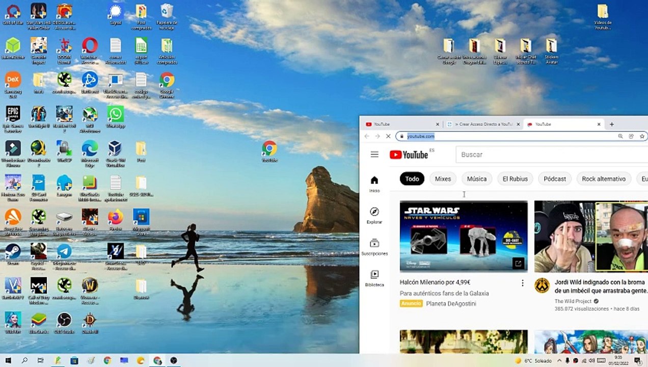Select the Steam desktop shortcut
Image resolution: width=648 pixels, height=367 pixels.
tap(13, 254)
